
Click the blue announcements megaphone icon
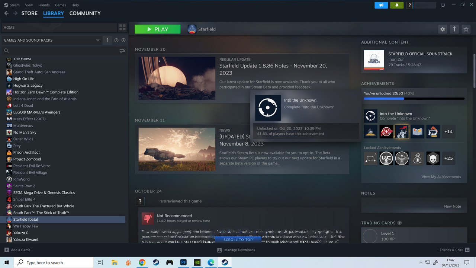pyautogui.click(x=381, y=5)
